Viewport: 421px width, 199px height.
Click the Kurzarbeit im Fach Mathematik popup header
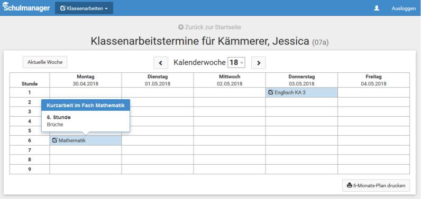[x=86, y=105]
